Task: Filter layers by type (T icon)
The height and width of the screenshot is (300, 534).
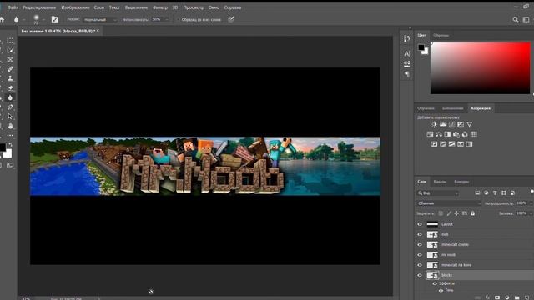Action: 495,192
